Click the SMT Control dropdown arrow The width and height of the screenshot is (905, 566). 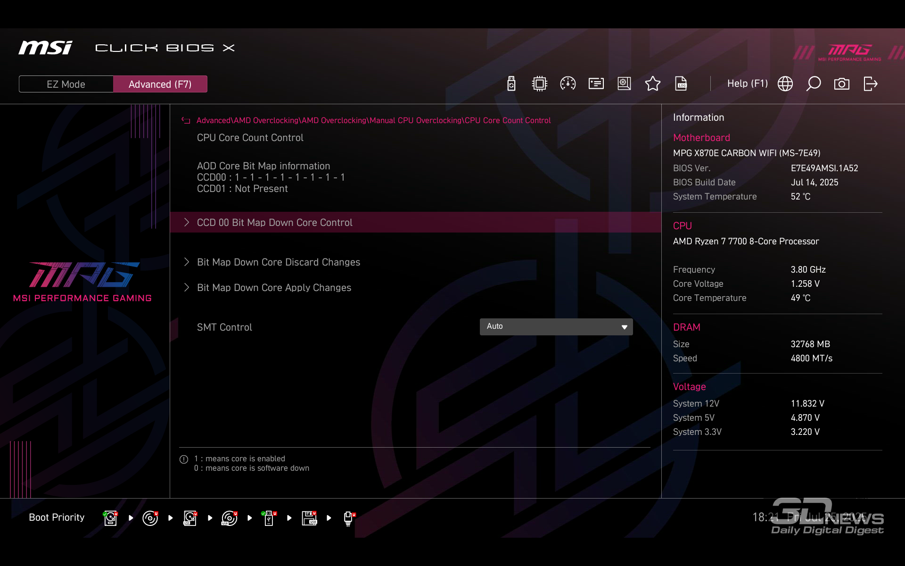[625, 327]
